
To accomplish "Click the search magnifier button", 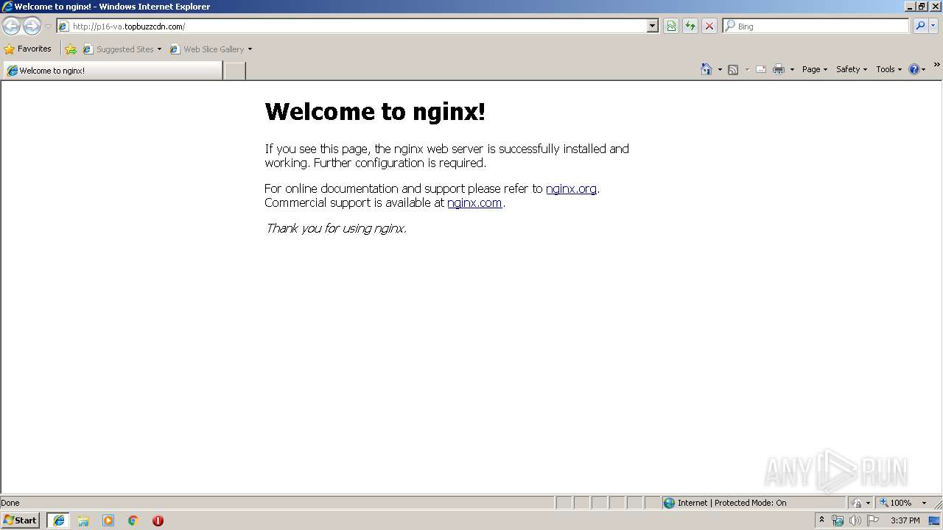I will [920, 26].
